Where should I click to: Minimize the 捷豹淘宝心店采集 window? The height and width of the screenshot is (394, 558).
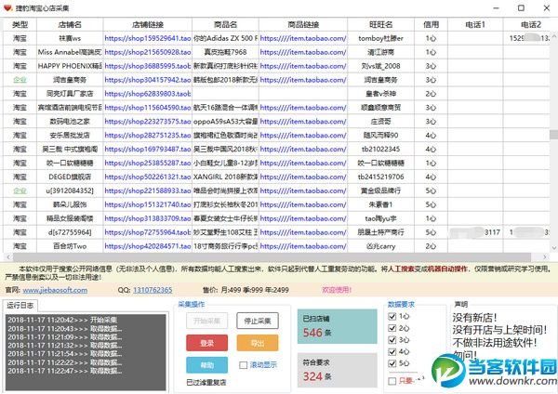(497, 7)
